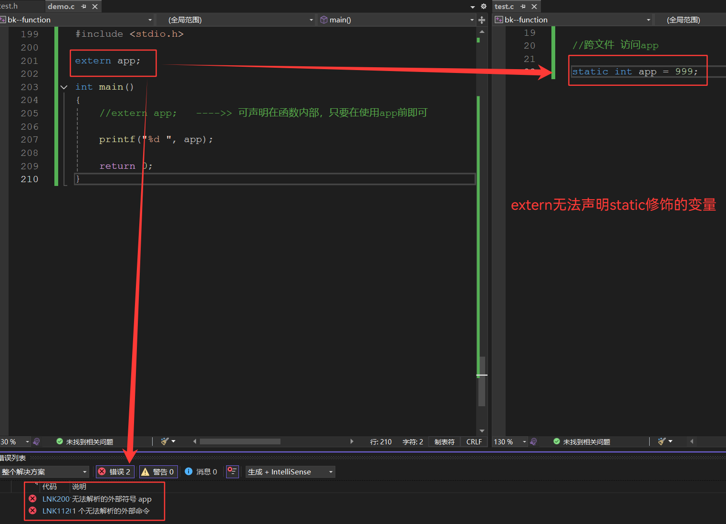The height and width of the screenshot is (524, 726).
Task: Click horizontal scroll left arrow in demo.c
Action: pos(194,442)
